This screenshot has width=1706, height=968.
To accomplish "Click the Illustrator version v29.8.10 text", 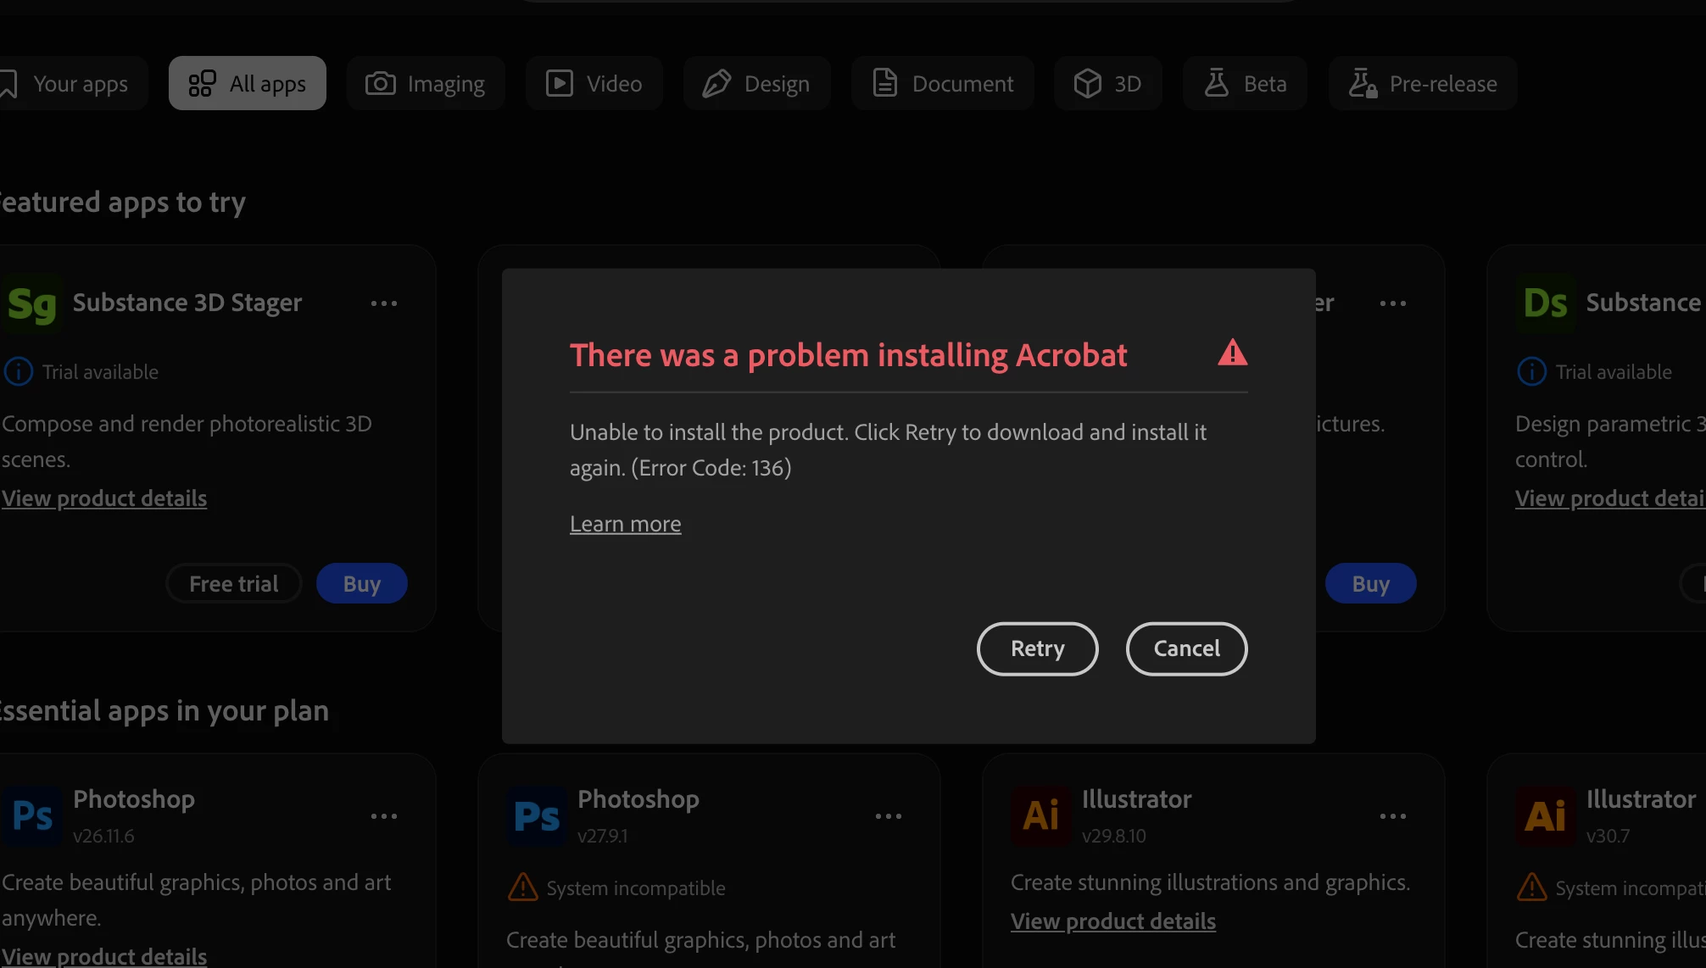I will pyautogui.click(x=1114, y=836).
